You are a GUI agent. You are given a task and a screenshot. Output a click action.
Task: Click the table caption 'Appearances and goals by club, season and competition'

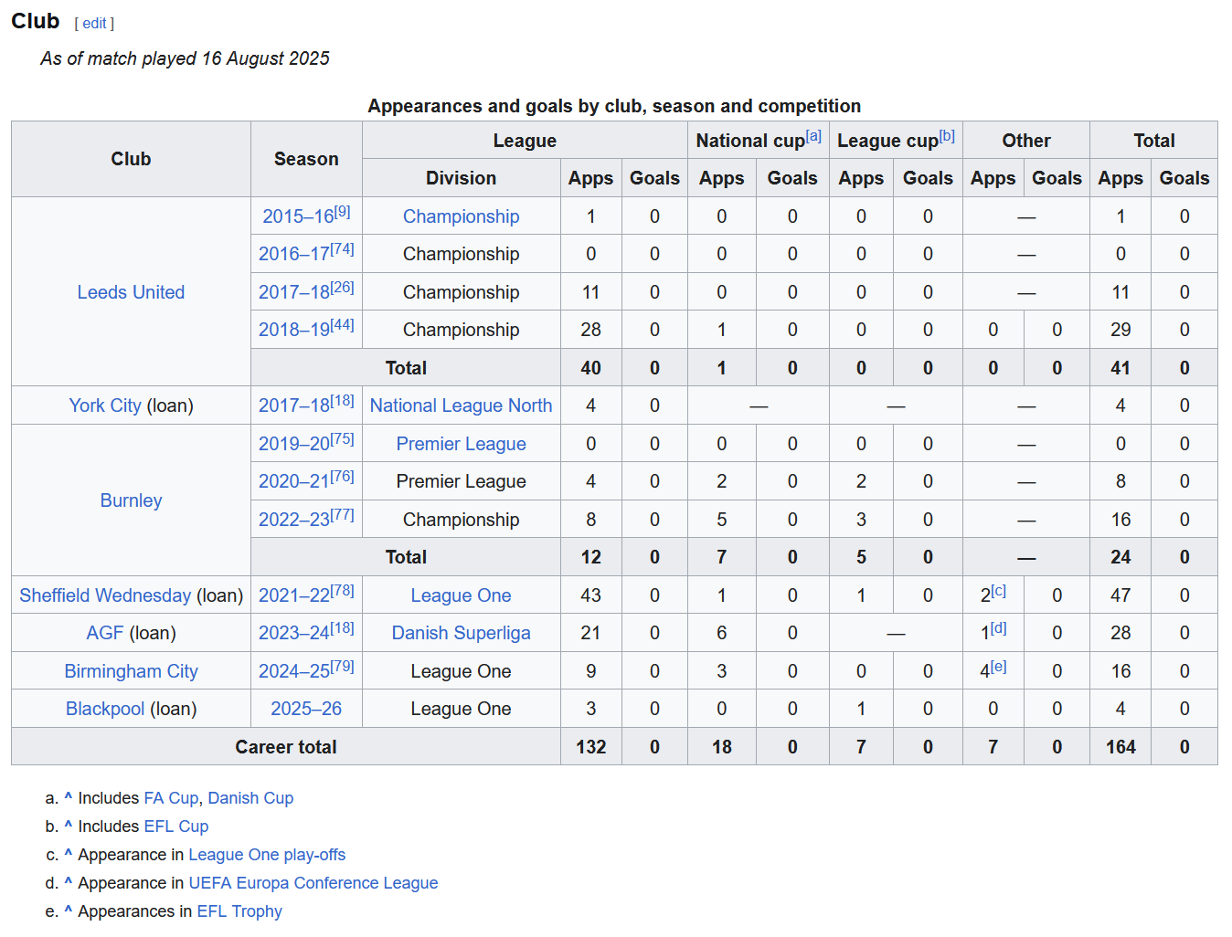pos(614,106)
